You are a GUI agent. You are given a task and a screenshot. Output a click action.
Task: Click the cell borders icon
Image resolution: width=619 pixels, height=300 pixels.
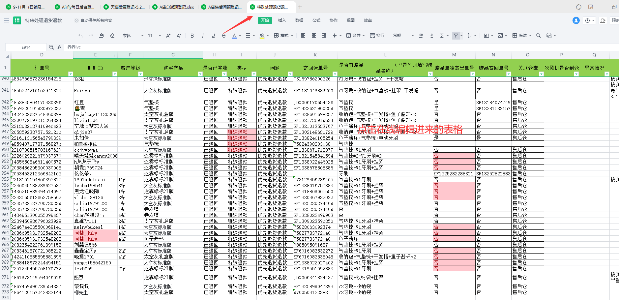(248, 36)
